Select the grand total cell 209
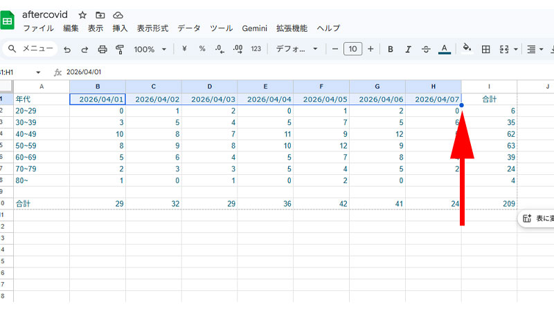Viewport: 554px width, 311px height. click(489, 203)
